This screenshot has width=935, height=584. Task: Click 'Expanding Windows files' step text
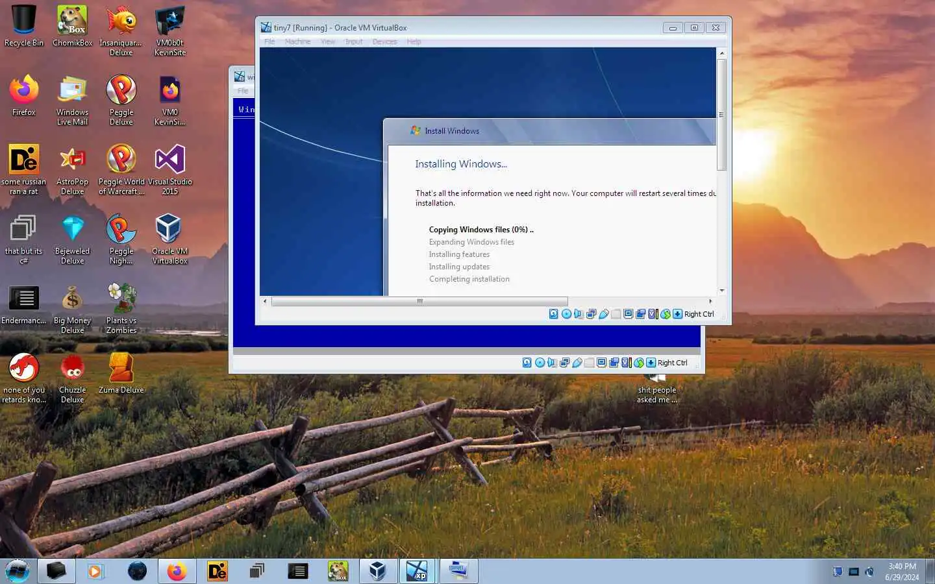tap(471, 242)
